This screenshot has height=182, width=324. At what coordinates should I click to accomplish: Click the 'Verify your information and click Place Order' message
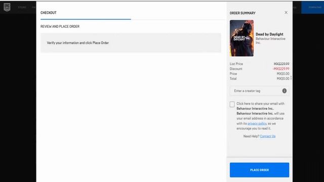[77, 43]
